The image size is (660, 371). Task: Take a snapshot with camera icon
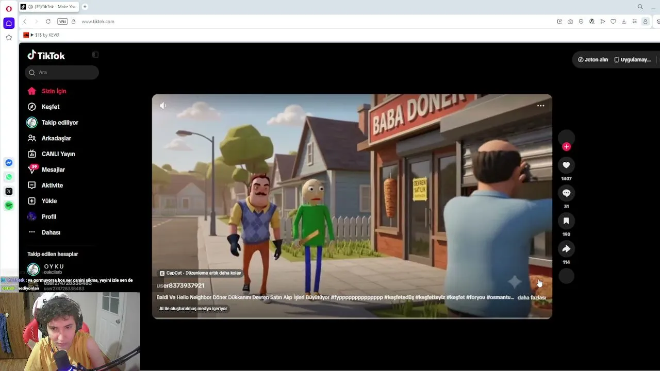pos(570,22)
